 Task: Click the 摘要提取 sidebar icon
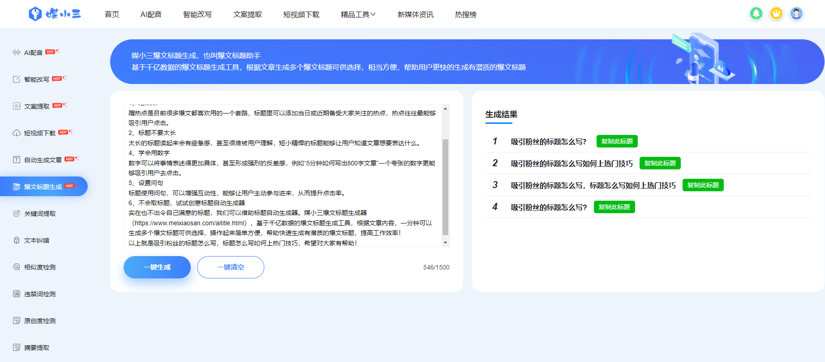pyautogui.click(x=17, y=347)
